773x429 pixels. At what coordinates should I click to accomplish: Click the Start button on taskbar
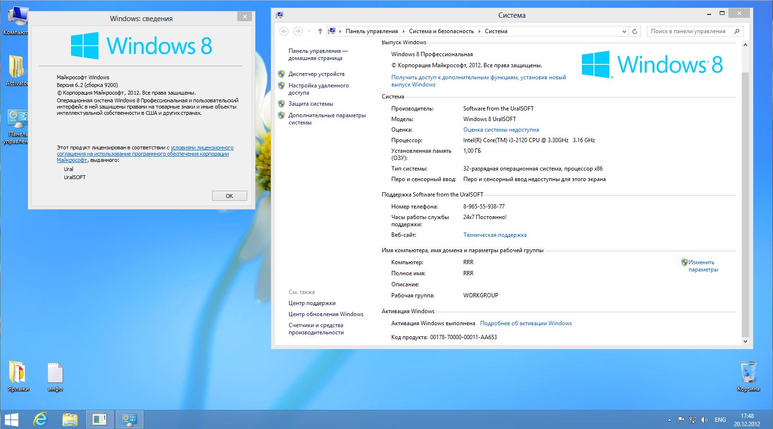point(12,419)
